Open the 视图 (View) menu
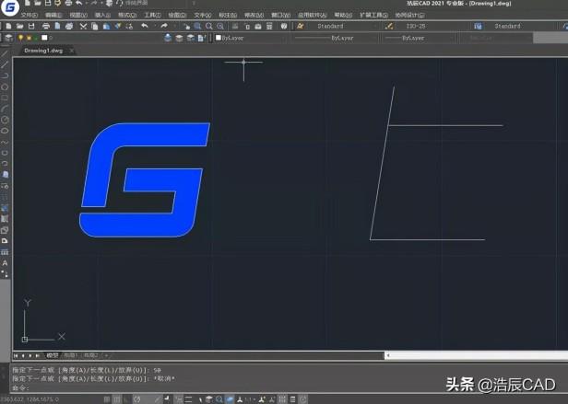568x404 pixels. [x=78, y=16]
